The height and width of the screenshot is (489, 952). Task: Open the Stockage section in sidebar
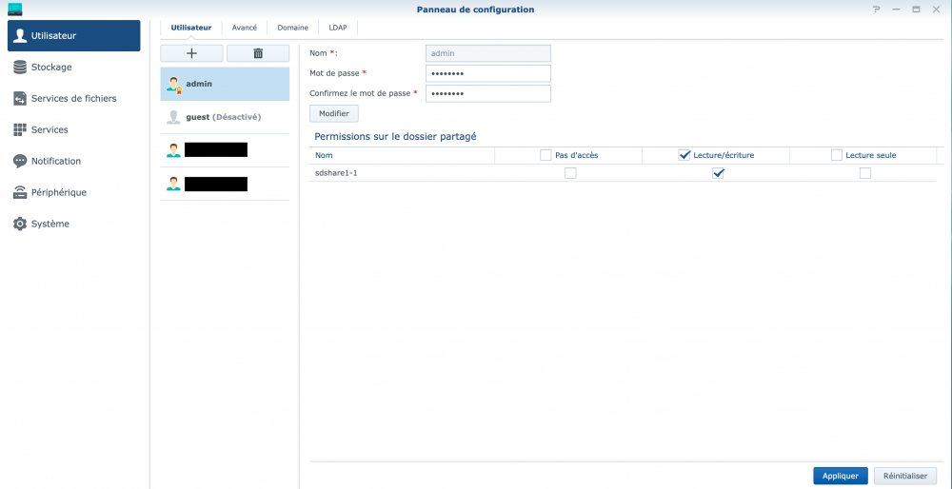(51, 68)
